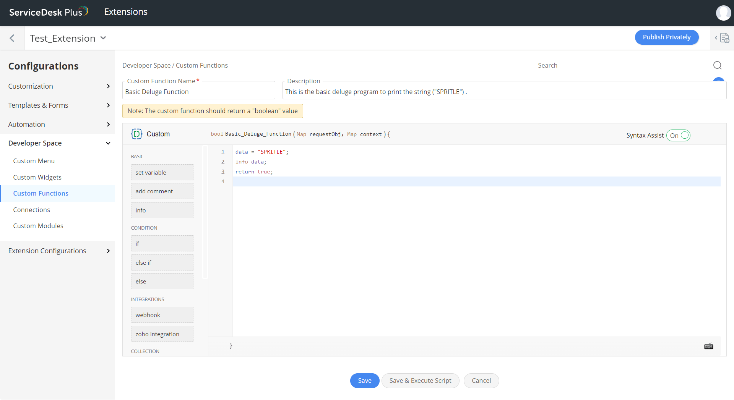Collapse the side panel using the left chevron

716,38
